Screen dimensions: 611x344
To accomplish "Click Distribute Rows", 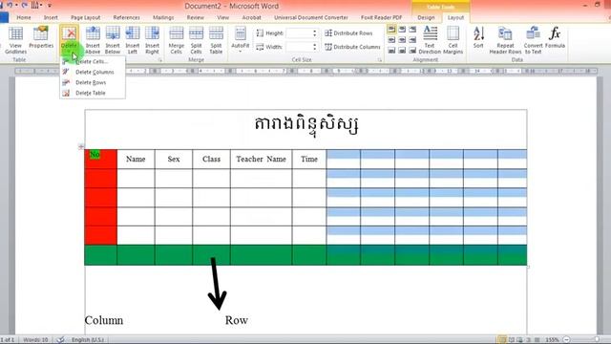I will [x=348, y=33].
